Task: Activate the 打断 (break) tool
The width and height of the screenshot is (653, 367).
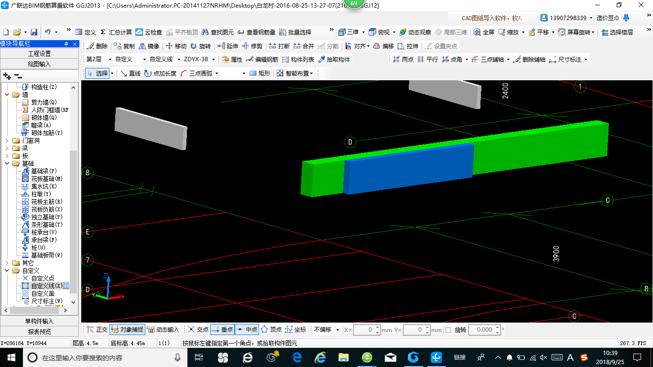Action: [279, 46]
